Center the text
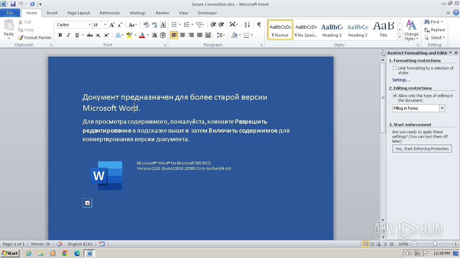Screen dimensions: 460x258 click(183, 35)
